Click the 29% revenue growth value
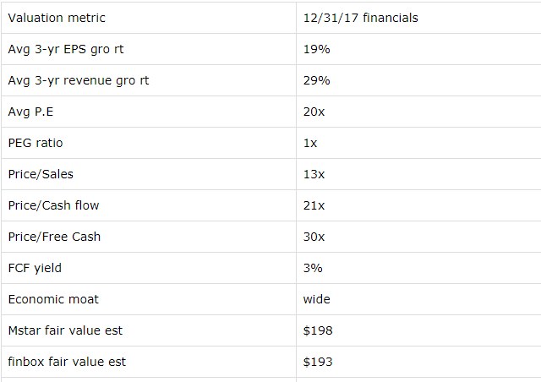This screenshot has height=382, width=541. (x=316, y=80)
